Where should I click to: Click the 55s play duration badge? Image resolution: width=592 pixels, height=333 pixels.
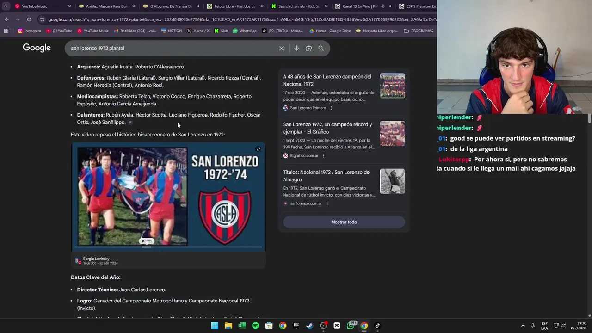click(x=147, y=241)
